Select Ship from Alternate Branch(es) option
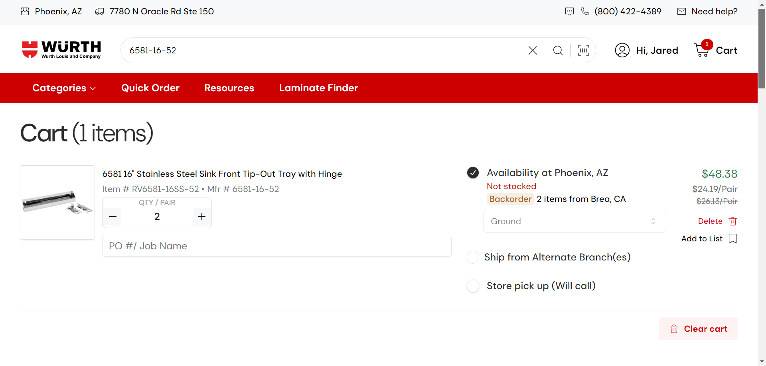 point(473,257)
